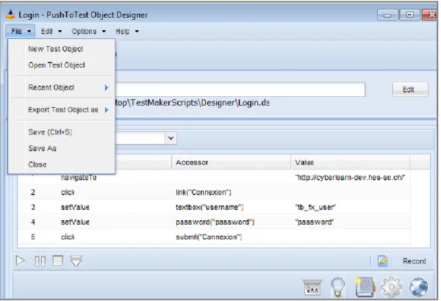Click the cyberlearn URL value cell
Screen dimensions: 441x301
[x=350, y=178]
